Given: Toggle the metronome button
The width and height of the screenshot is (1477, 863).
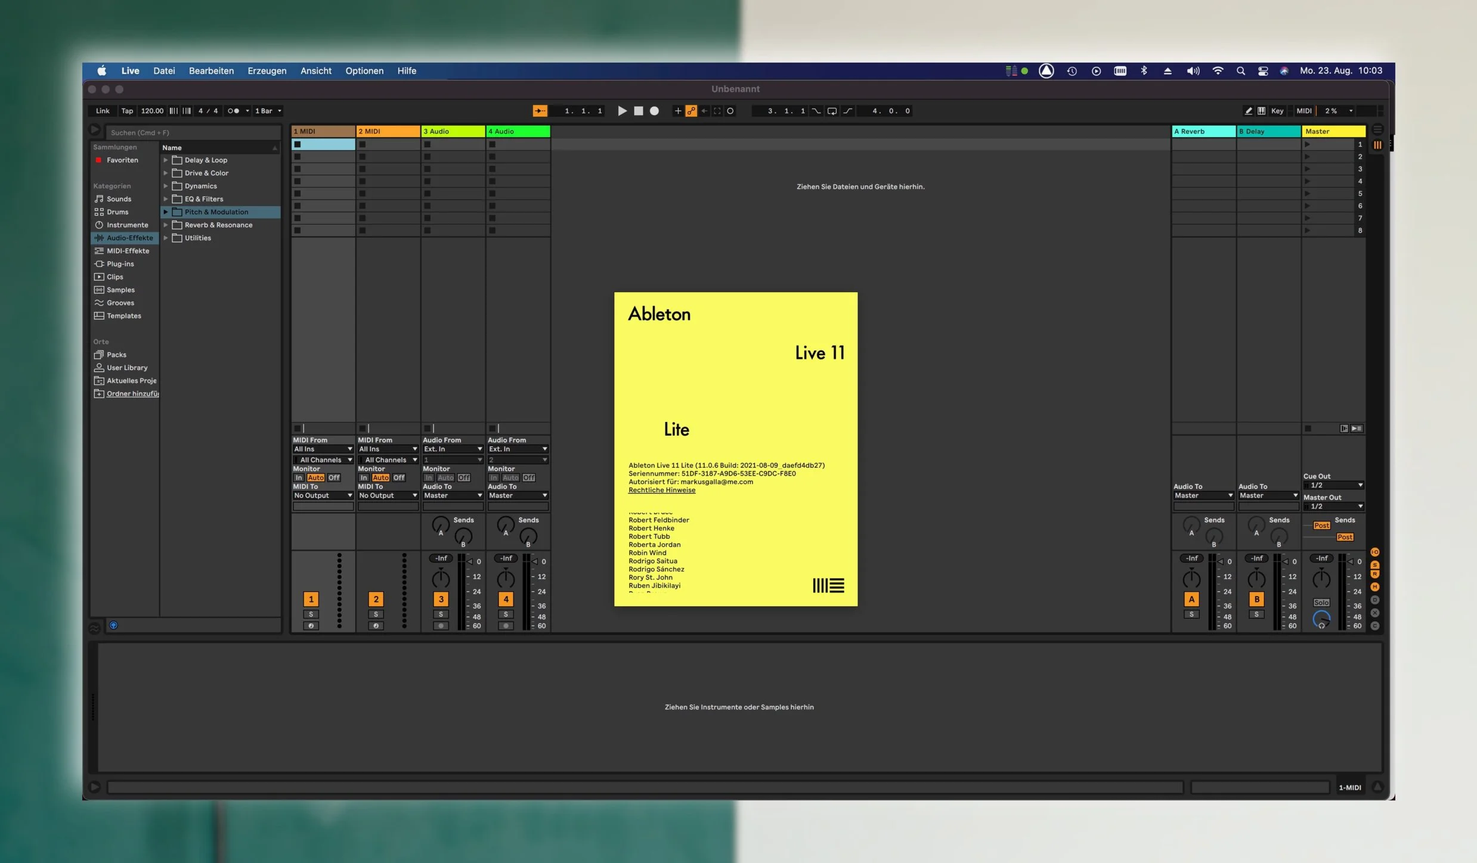Looking at the screenshot, I should click(234, 111).
